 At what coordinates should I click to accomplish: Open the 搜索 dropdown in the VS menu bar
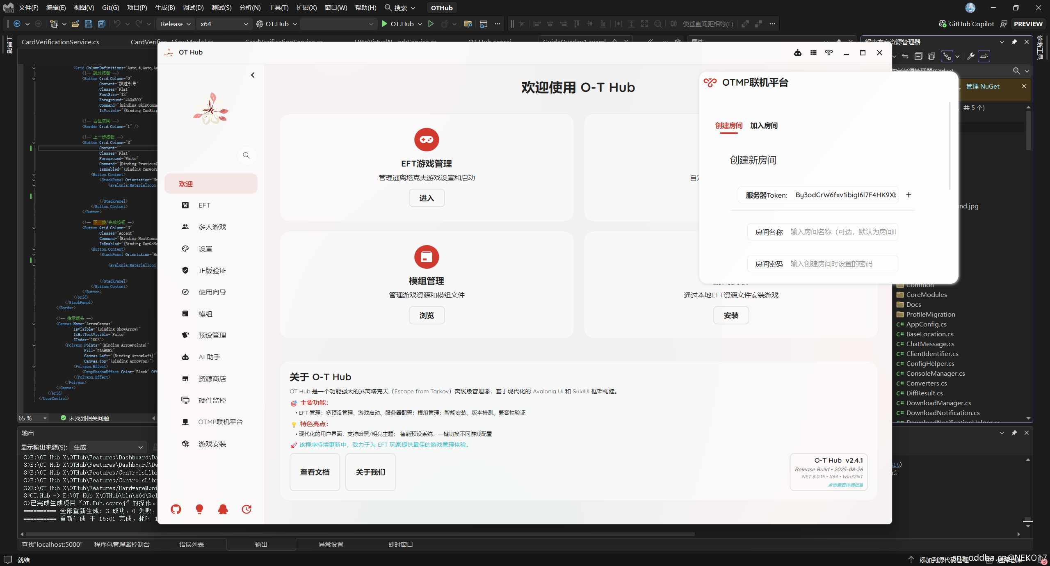400,8
